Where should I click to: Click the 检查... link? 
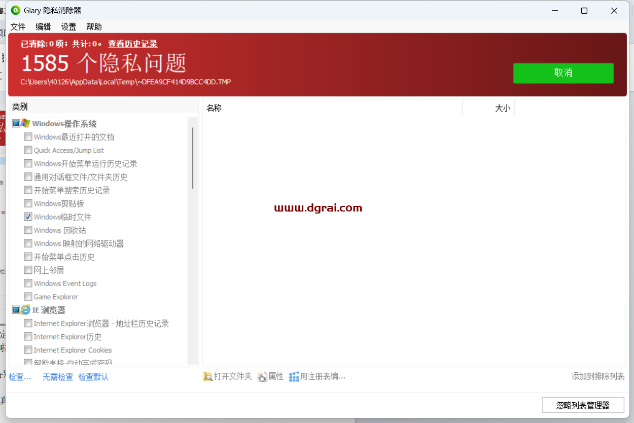pos(20,377)
